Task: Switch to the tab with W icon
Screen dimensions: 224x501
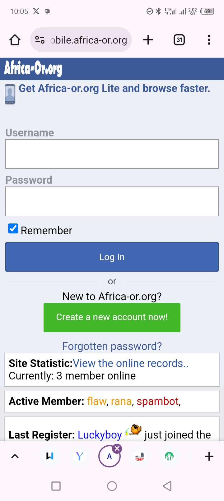Action: (x=50, y=456)
